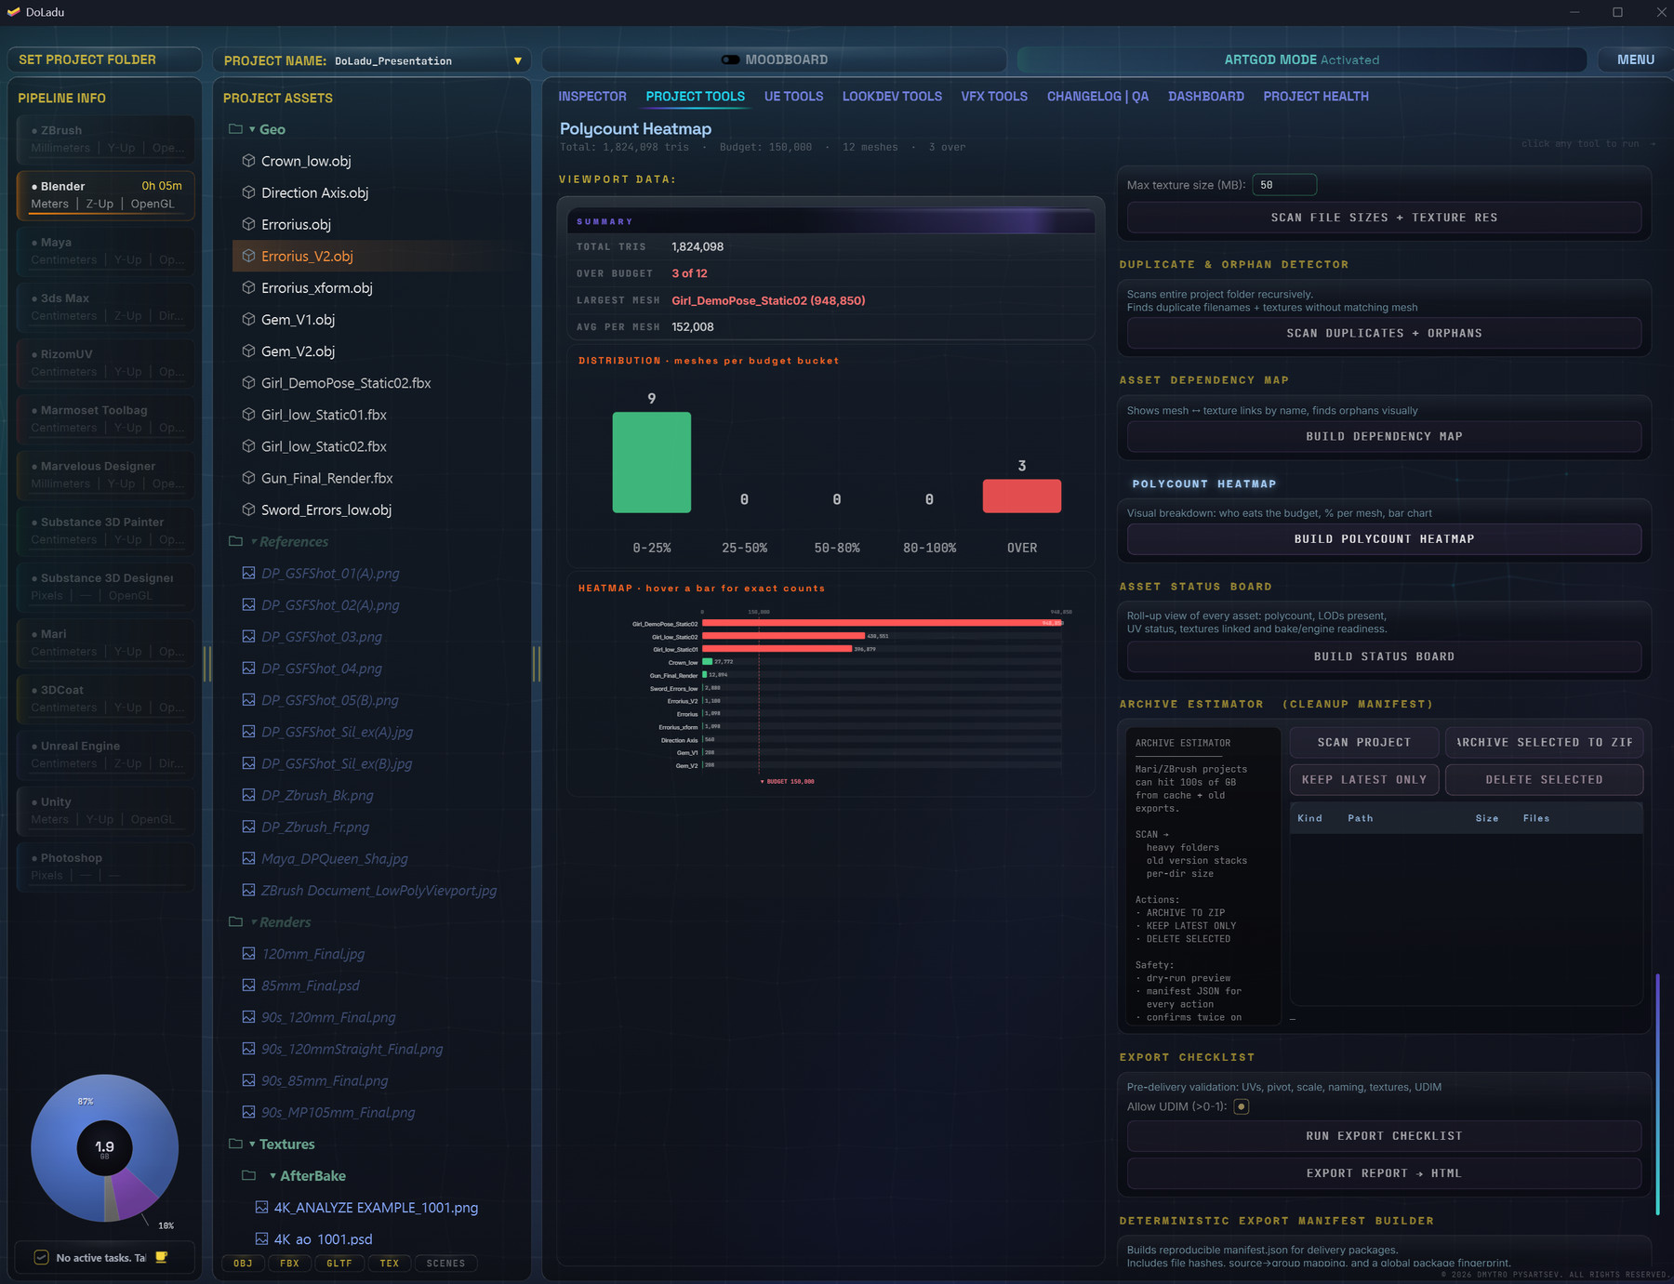Click the Geo folder icon

pos(235,129)
